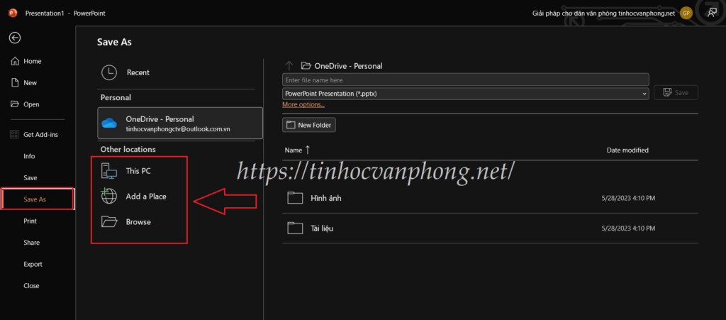Click the back arrow to exit Backstage
The width and height of the screenshot is (726, 320).
[15, 38]
